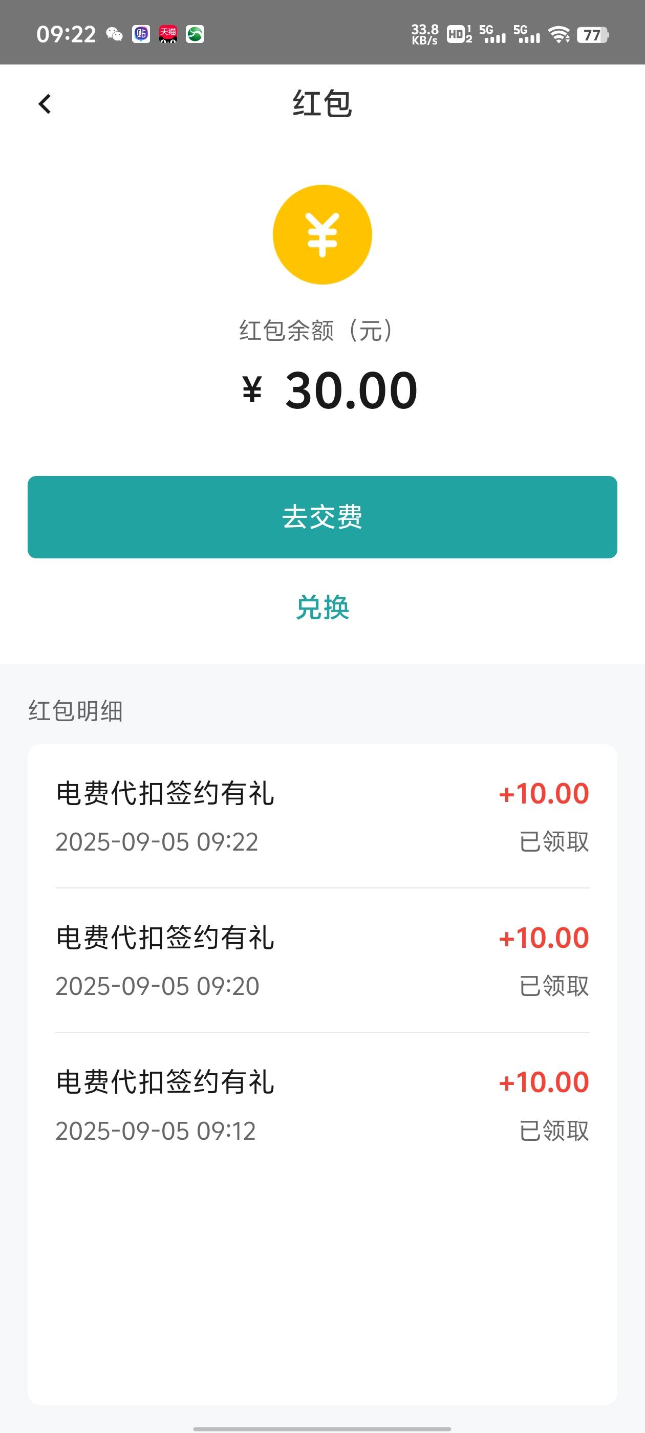
Task: Tap +10.00 amount on 09:20 entry
Action: coord(544,938)
